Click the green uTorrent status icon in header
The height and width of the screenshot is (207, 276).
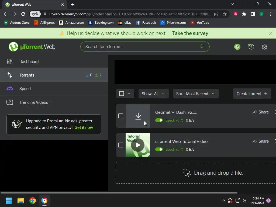click(x=237, y=47)
